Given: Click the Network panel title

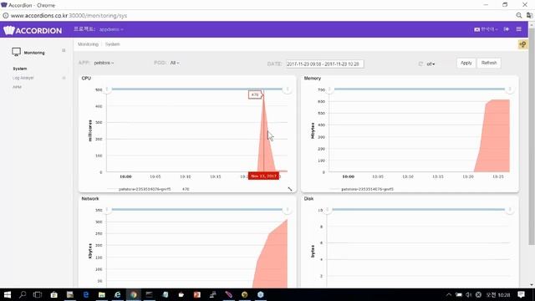Looking at the screenshot, I should 90,199.
